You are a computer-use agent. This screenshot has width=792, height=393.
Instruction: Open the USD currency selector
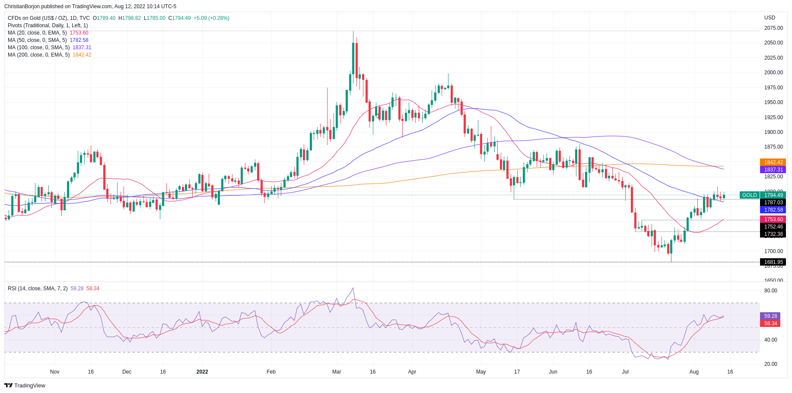coord(770,18)
